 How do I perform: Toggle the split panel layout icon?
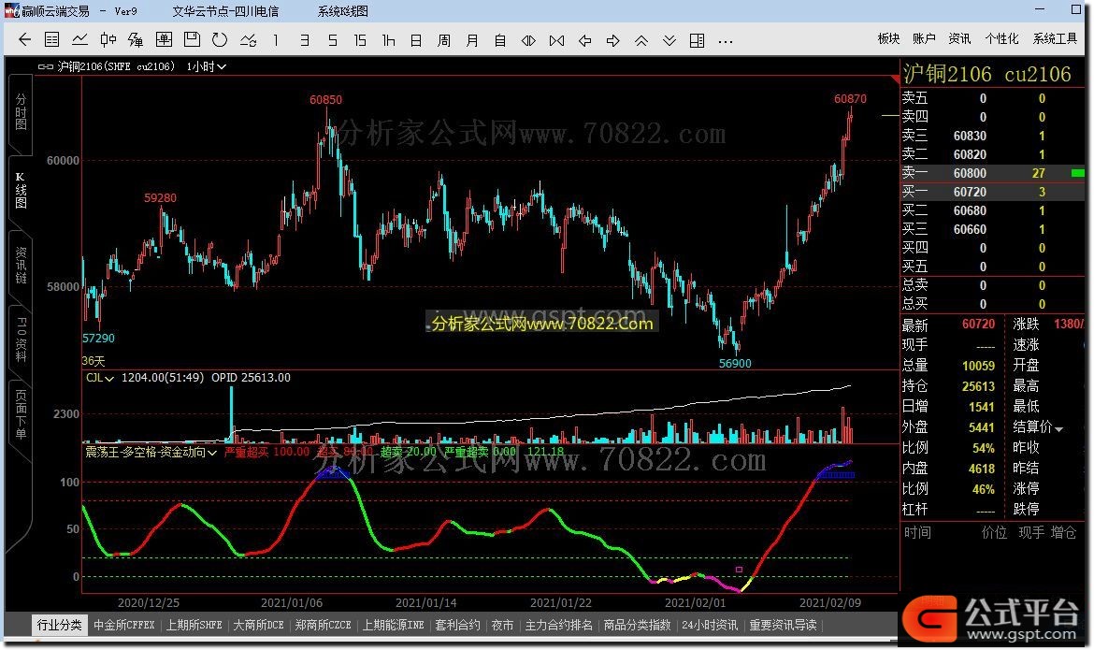point(697,40)
